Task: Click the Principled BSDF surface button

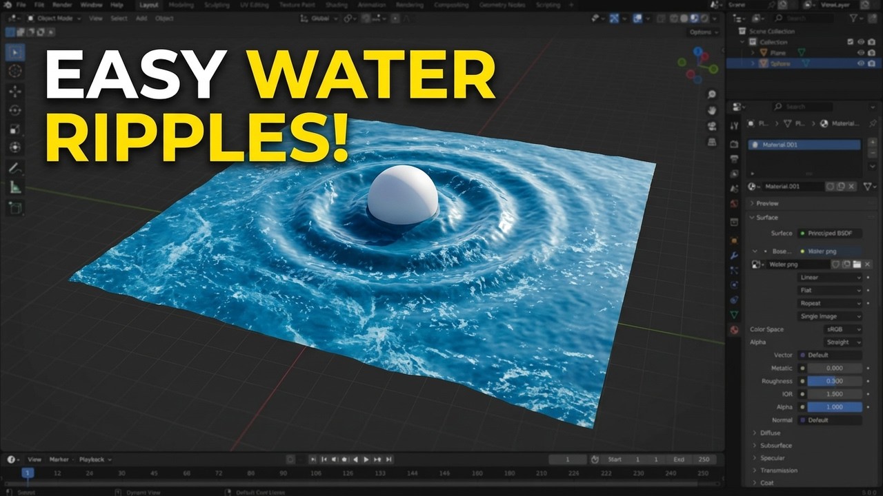Action: pyautogui.click(x=830, y=234)
